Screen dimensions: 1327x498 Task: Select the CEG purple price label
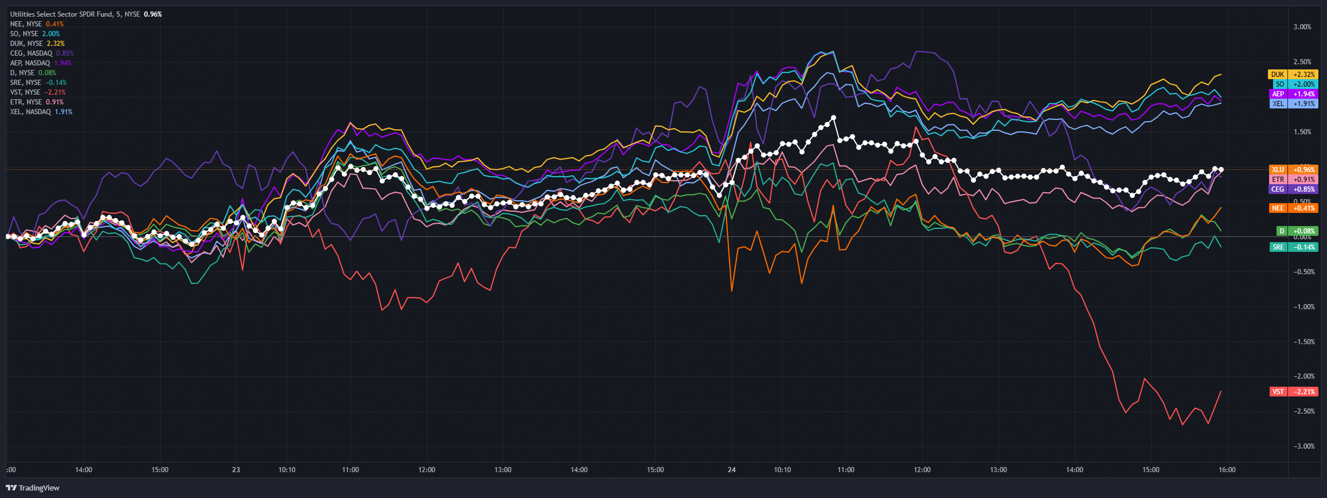click(x=1293, y=189)
